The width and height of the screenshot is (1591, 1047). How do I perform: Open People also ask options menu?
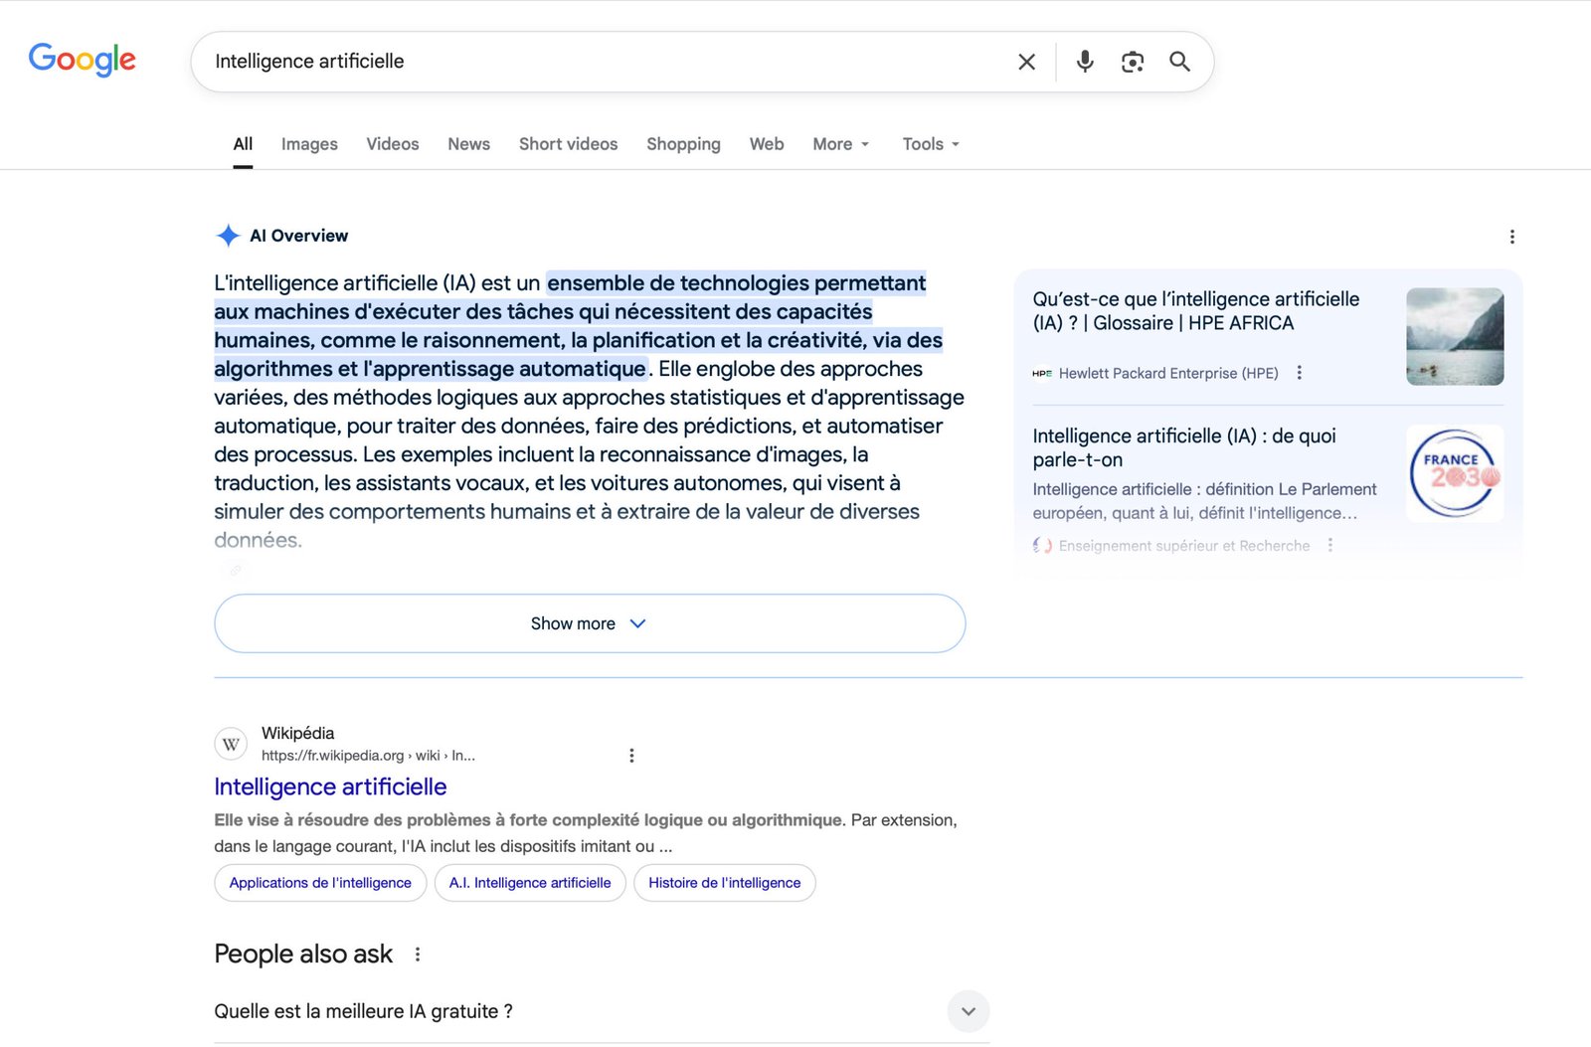pyautogui.click(x=418, y=955)
